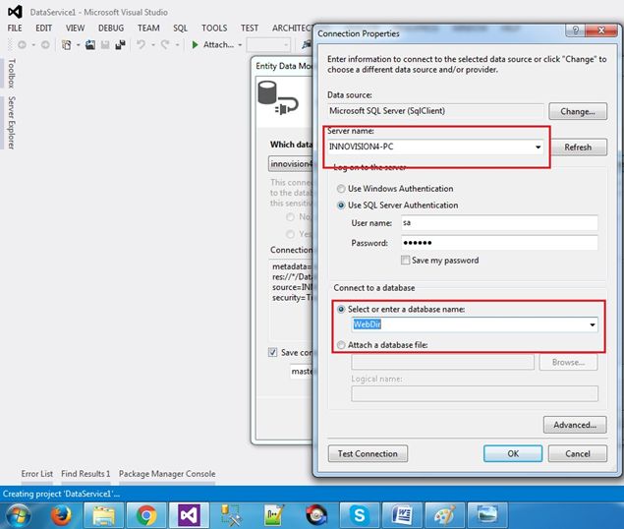The image size is (624, 529).
Task: Open Paint from the taskbar
Action: [445, 515]
